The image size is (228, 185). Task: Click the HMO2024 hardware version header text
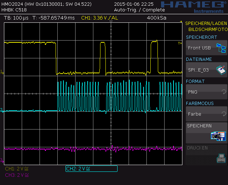click(46, 4)
